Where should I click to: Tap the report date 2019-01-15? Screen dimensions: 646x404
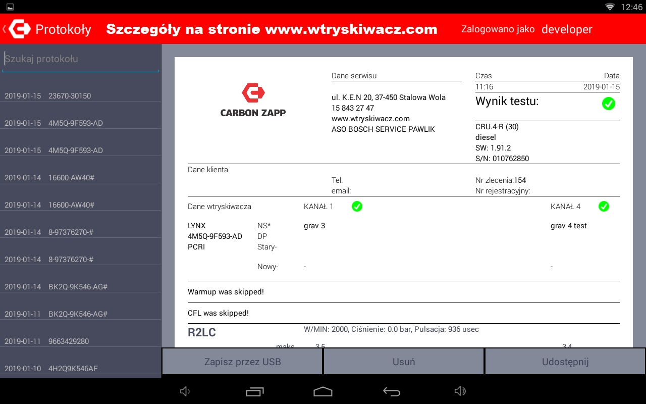pyautogui.click(x=602, y=87)
